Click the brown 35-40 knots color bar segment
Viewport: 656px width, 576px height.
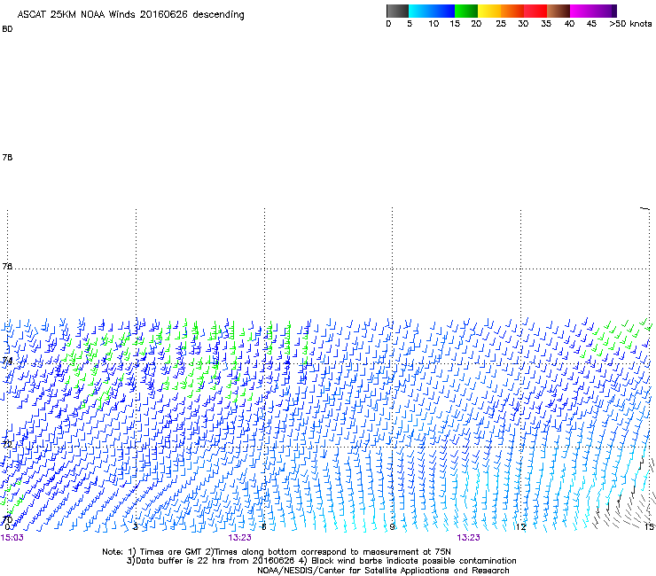[558, 11]
